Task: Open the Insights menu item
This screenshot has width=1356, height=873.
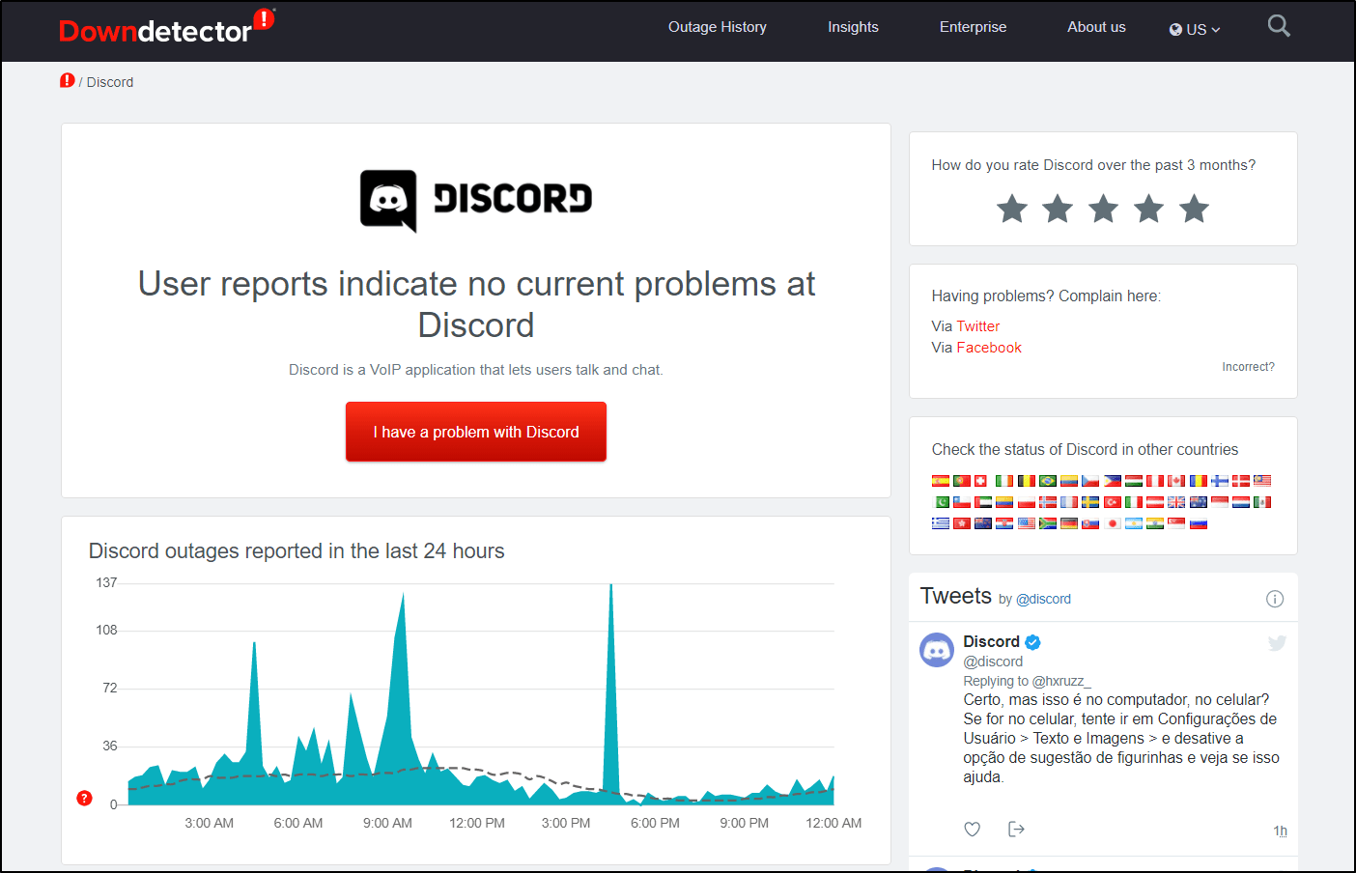Action: click(x=853, y=27)
